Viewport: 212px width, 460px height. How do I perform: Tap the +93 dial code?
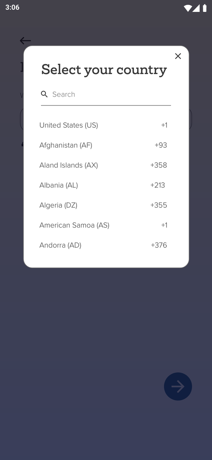click(x=161, y=145)
